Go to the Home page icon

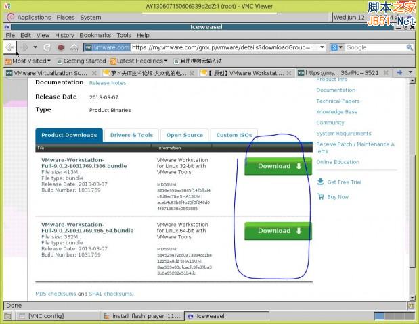(74, 48)
